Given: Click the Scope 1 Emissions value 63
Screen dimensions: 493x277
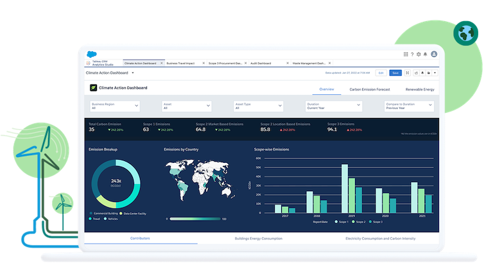Looking at the screenshot, I should tap(146, 130).
